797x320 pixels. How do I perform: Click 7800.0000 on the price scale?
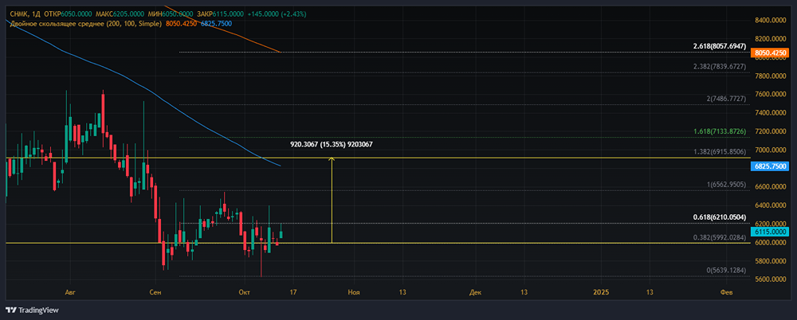pos(771,76)
